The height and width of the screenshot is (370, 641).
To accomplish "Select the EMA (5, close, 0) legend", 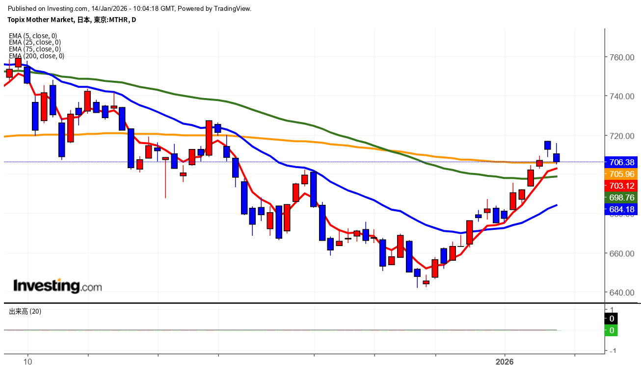I will 33,36.
